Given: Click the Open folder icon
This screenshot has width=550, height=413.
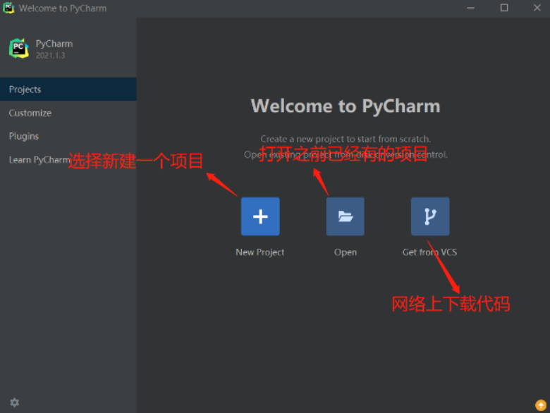Looking at the screenshot, I should pos(345,216).
